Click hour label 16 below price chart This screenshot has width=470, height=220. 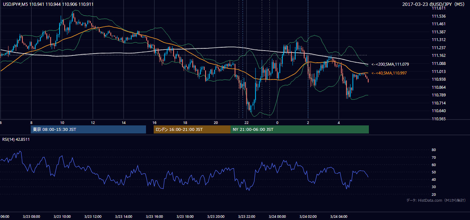tap(154, 123)
